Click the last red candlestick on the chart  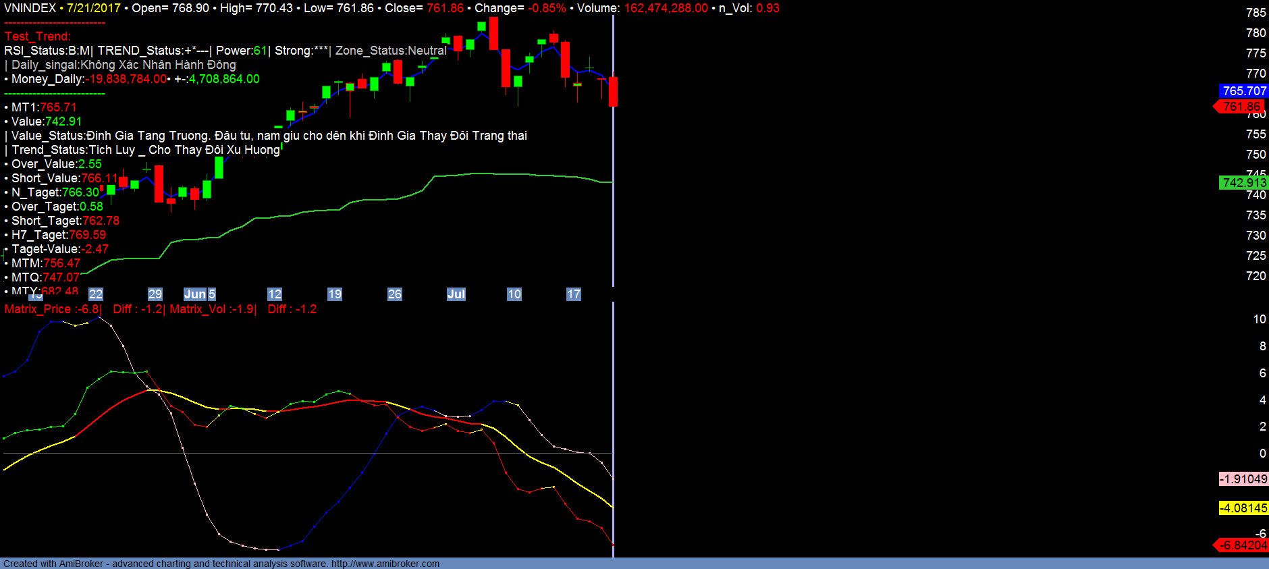[613, 91]
